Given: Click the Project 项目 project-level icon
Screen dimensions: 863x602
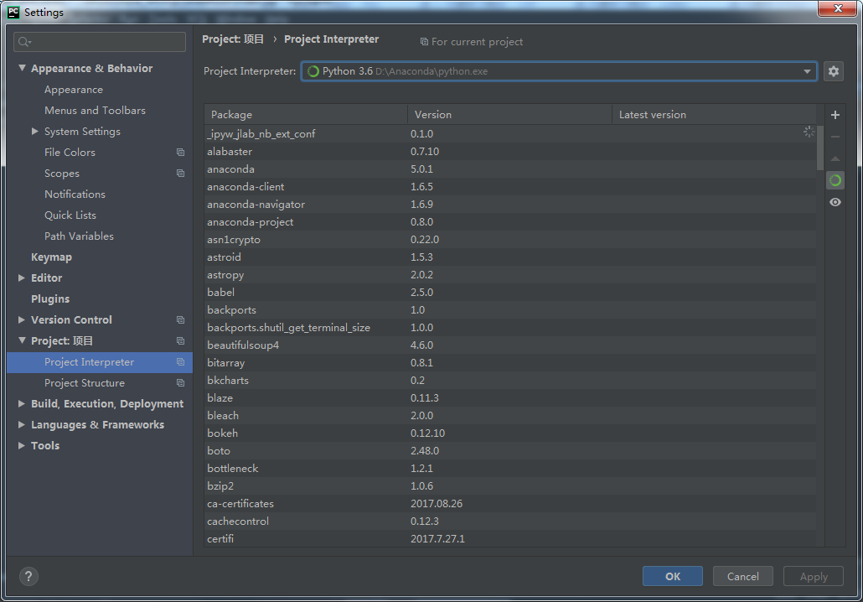Looking at the screenshot, I should (180, 340).
